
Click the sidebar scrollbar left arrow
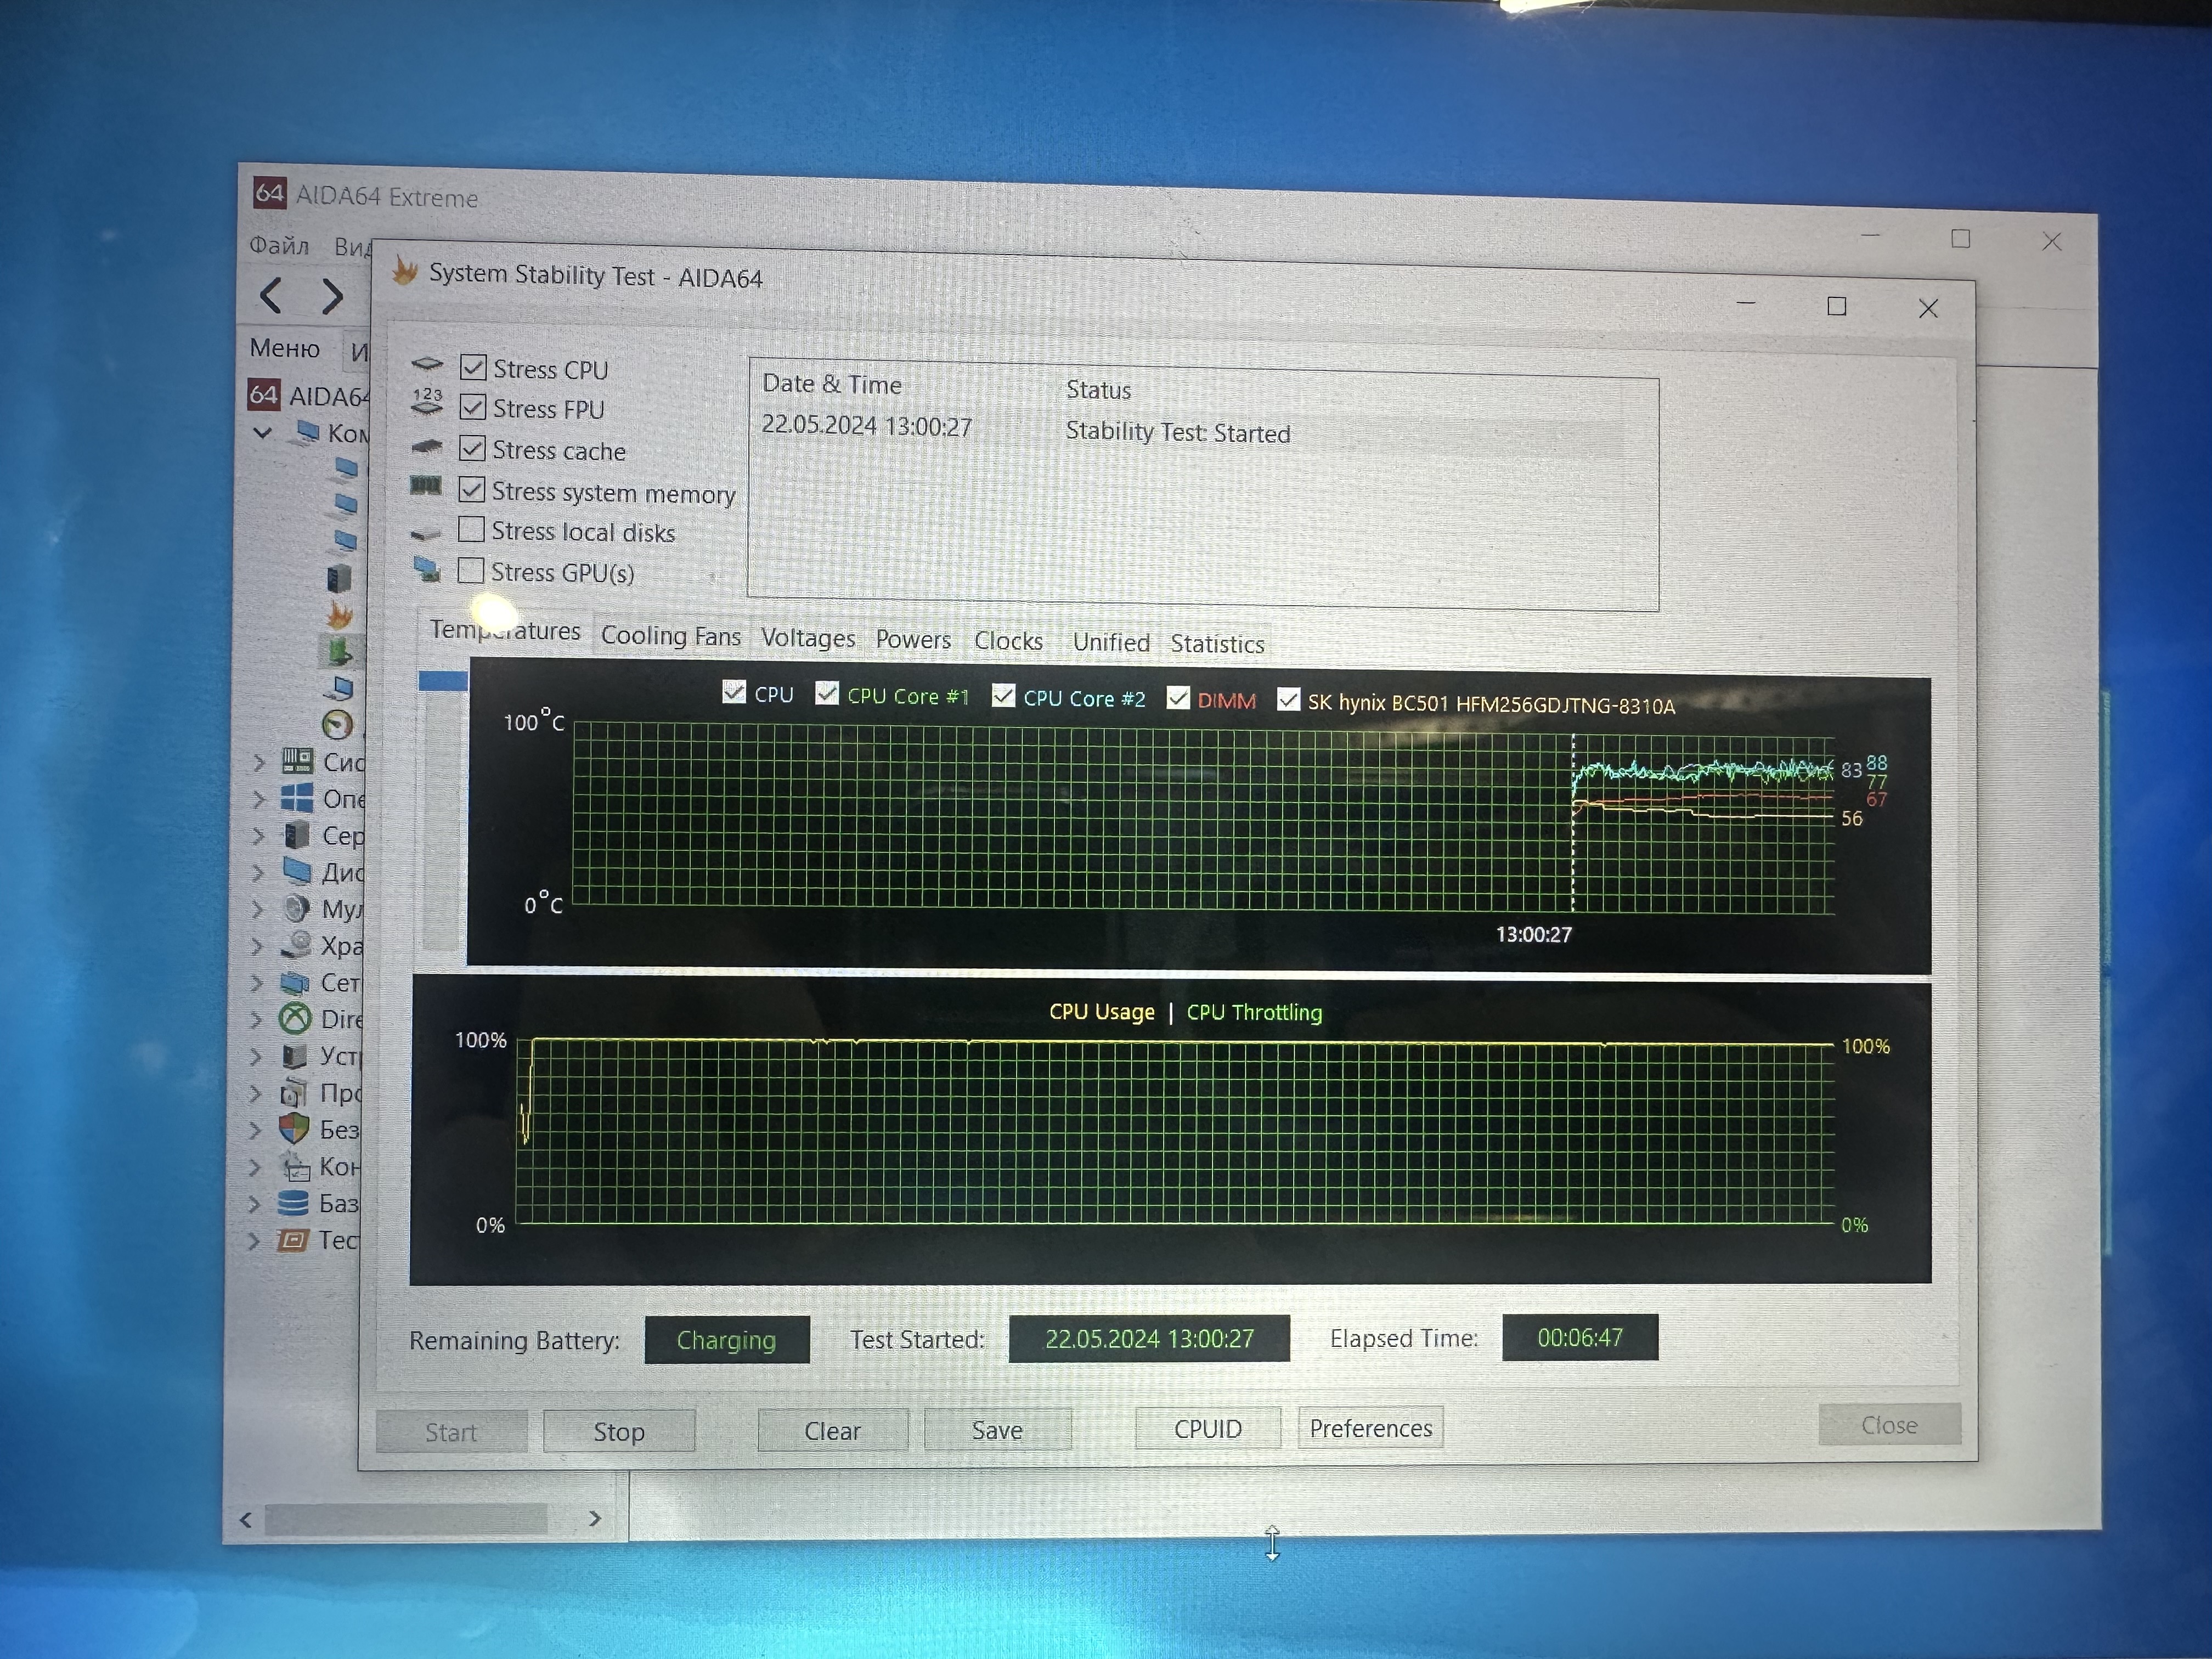click(246, 1519)
